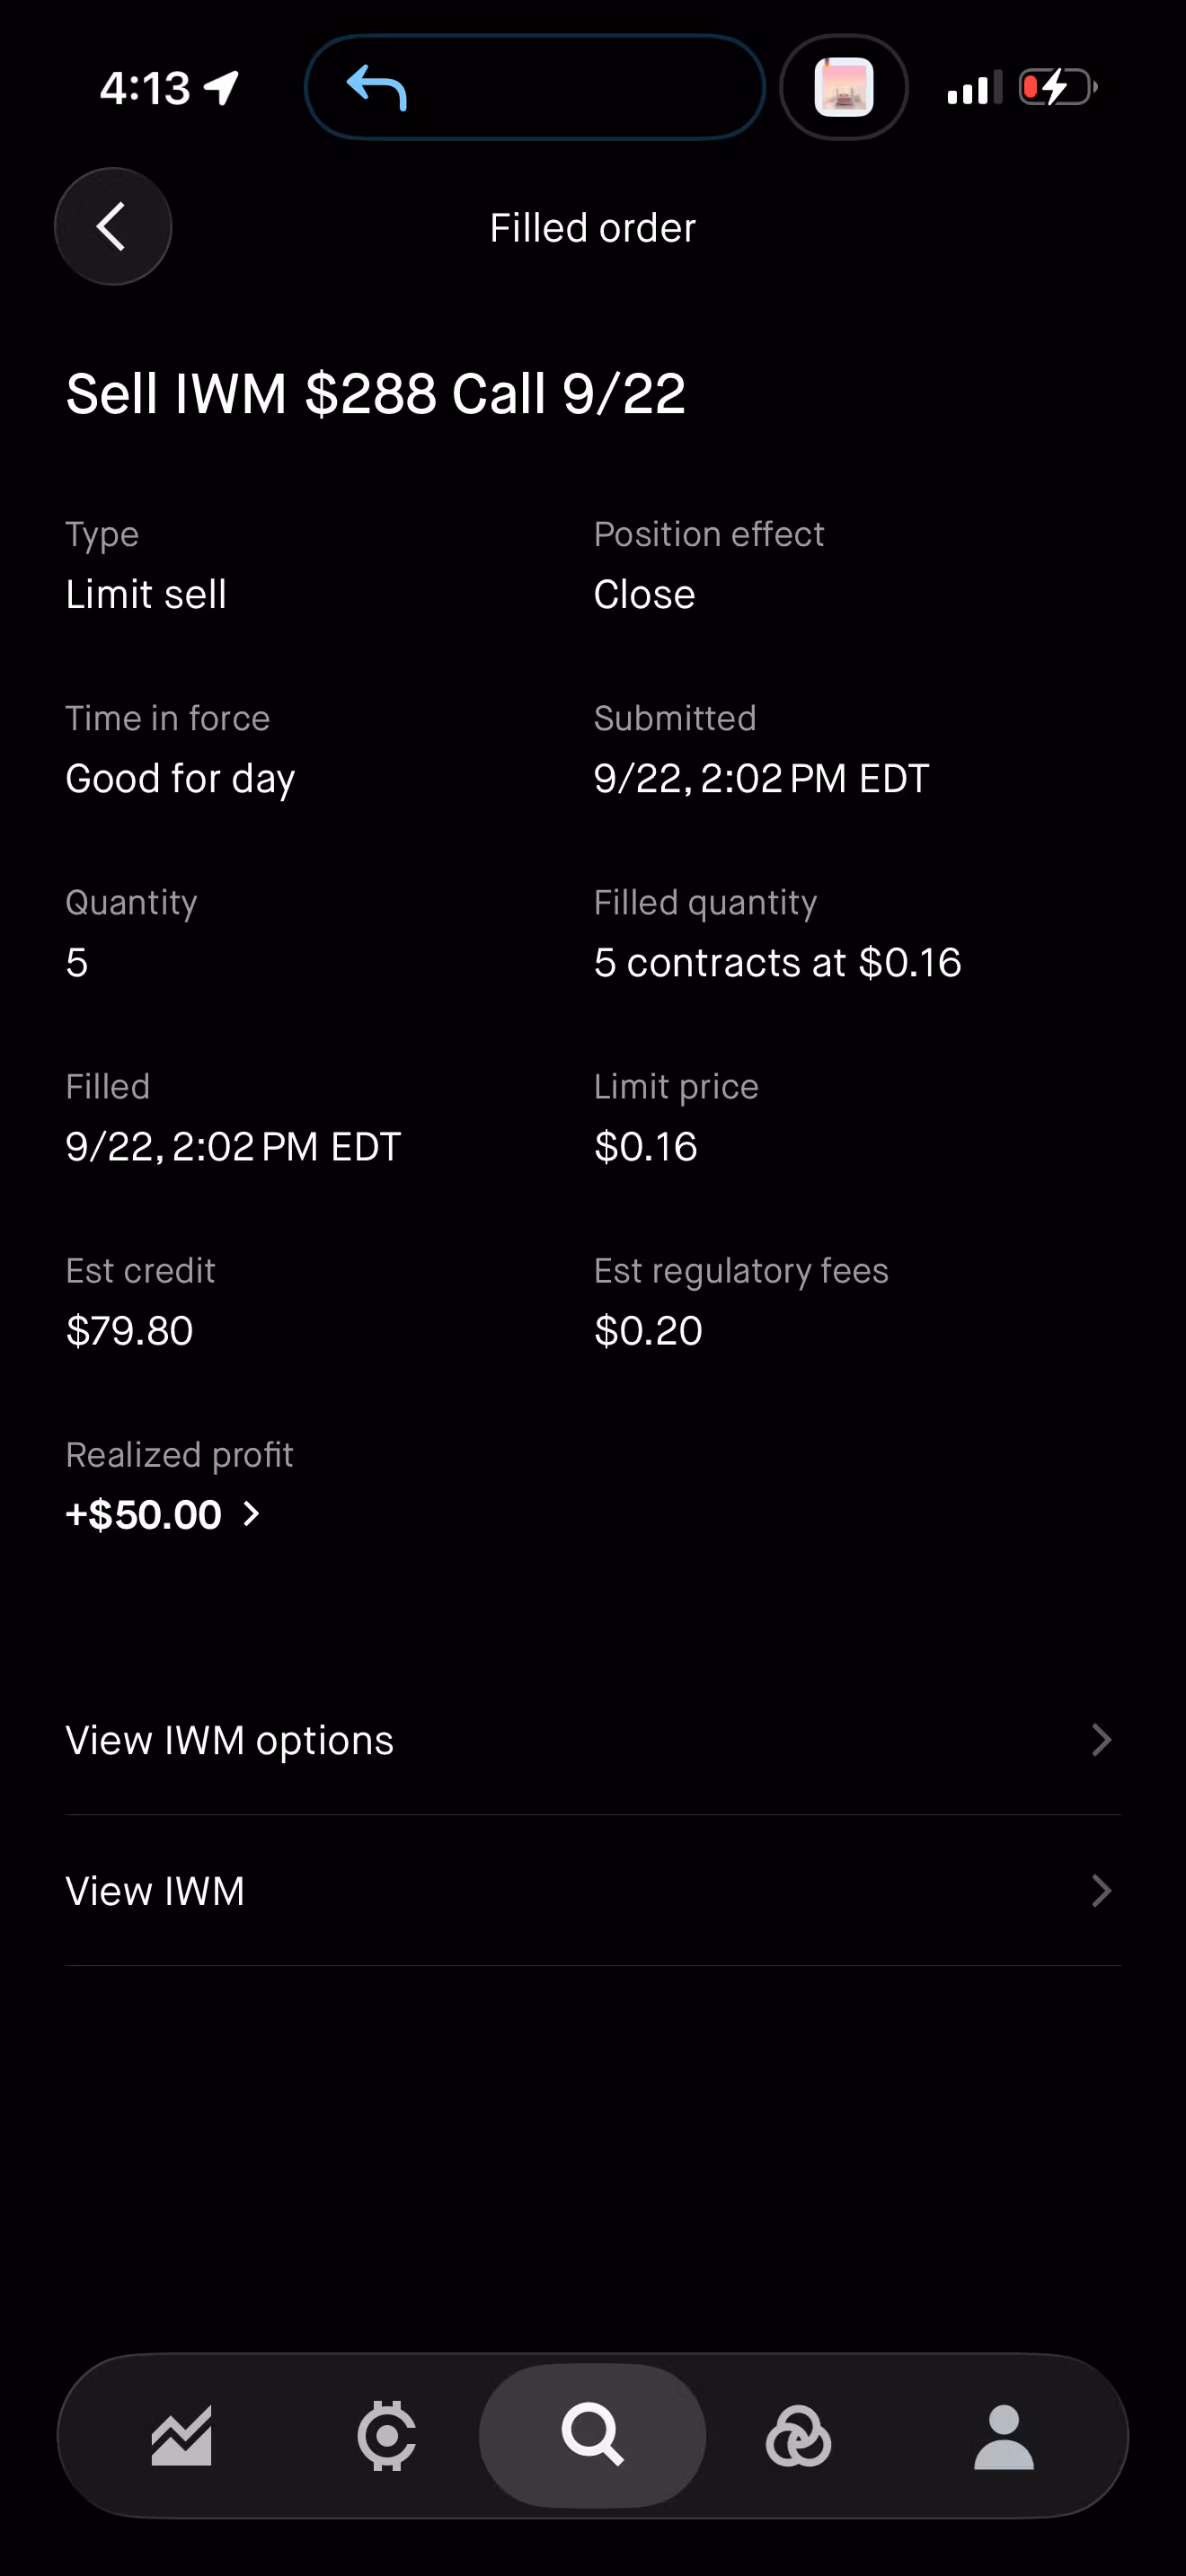Open View IWM link
The width and height of the screenshot is (1186, 2576).
[593, 1890]
